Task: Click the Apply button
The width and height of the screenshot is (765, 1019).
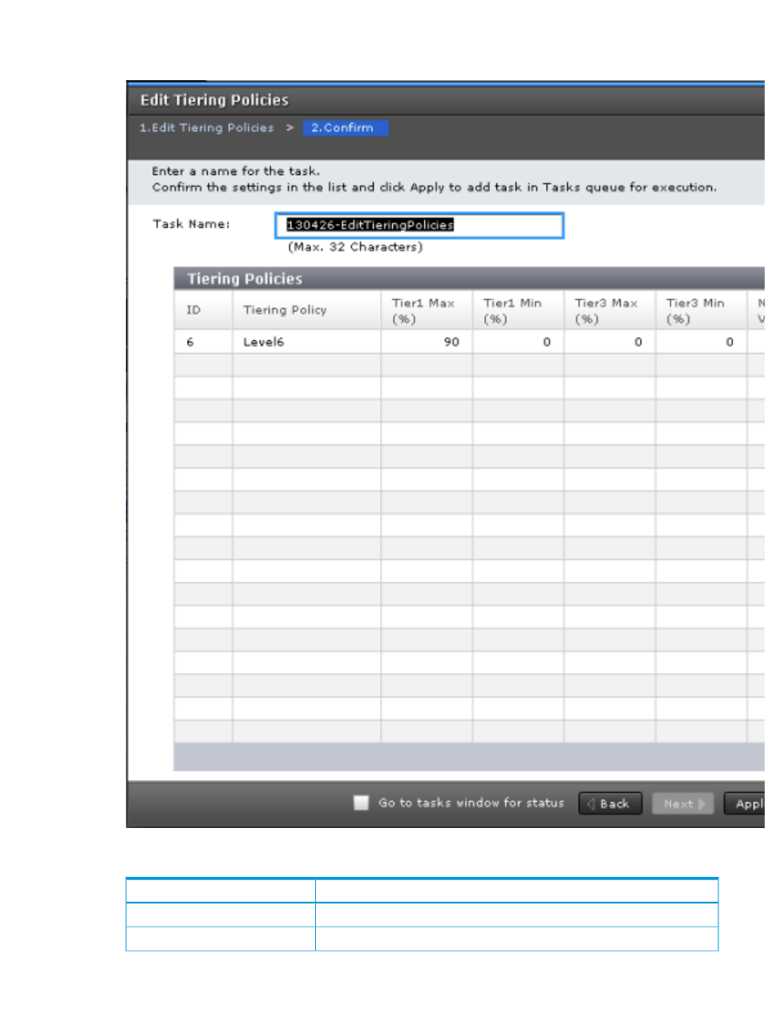Action: coord(745,803)
